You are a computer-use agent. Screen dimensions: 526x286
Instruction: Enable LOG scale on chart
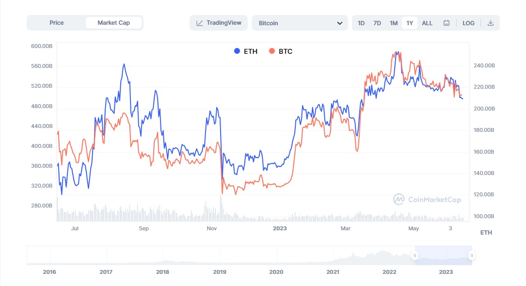468,23
